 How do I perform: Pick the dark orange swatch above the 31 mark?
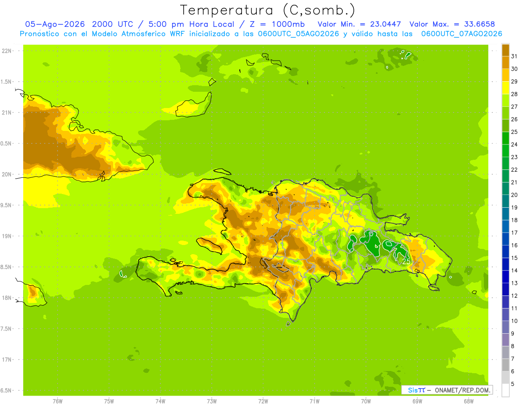coord(505,50)
